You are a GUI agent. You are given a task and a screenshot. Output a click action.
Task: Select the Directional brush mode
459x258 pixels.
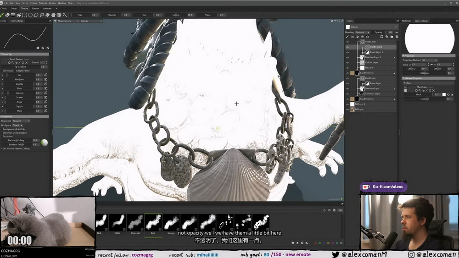8,71
